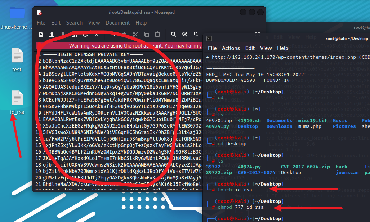The height and width of the screenshot is (222, 370).
Task: Open the terminal's File menu
Action: click(x=212, y=48)
